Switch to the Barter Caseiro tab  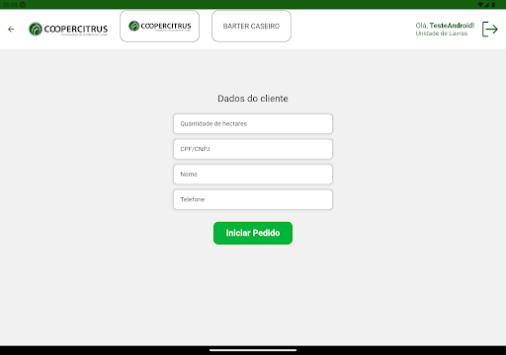point(251,26)
